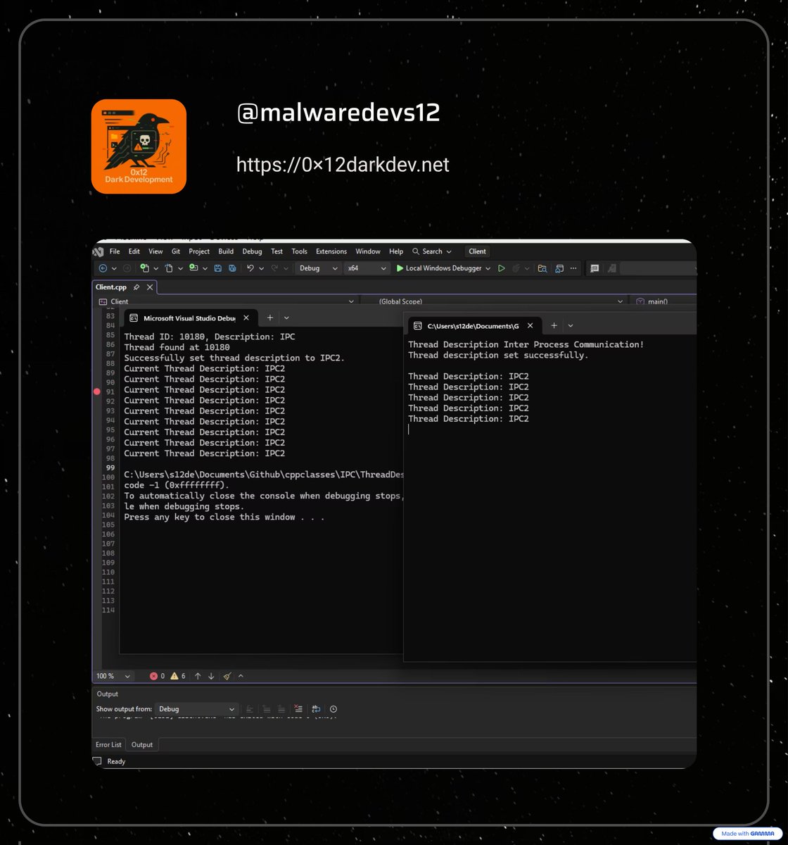Open the main() member dropdown
Image resolution: width=788 pixels, height=845 pixels.
tap(664, 301)
